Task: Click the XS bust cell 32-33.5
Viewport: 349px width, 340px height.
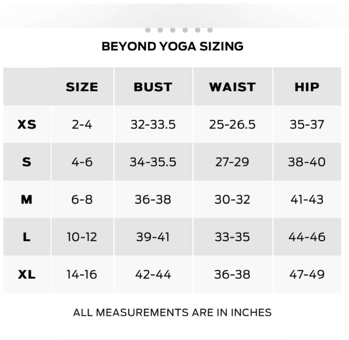Action: click(x=153, y=124)
